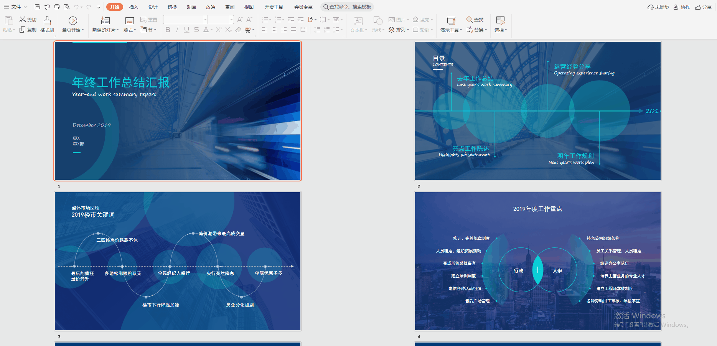Open the Member Exclusive (会员专享) tab
Image resolution: width=717 pixels, height=346 pixels.
(303, 7)
